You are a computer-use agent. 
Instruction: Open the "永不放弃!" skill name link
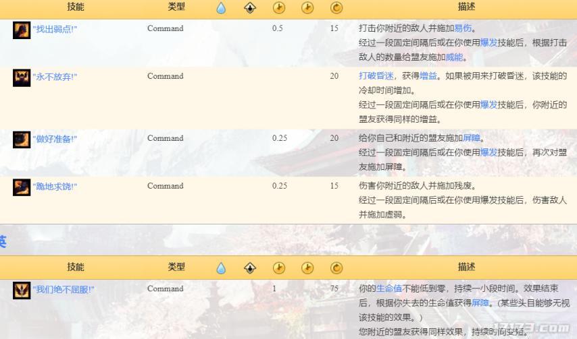[x=55, y=78]
